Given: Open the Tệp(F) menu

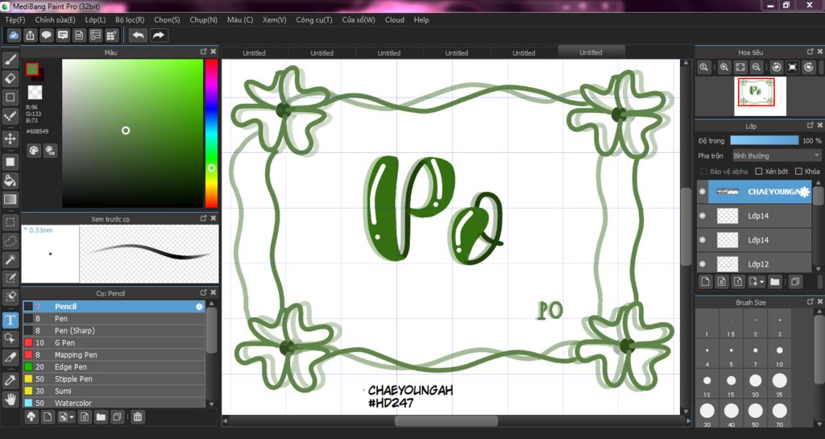Looking at the screenshot, I should tap(15, 19).
